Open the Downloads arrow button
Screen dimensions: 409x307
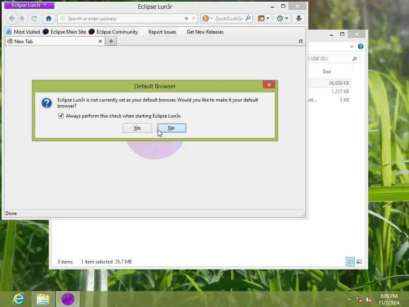click(x=299, y=18)
